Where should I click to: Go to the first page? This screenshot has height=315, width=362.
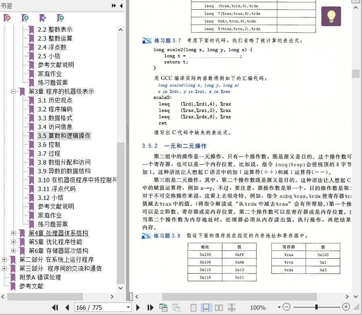pos(55,307)
